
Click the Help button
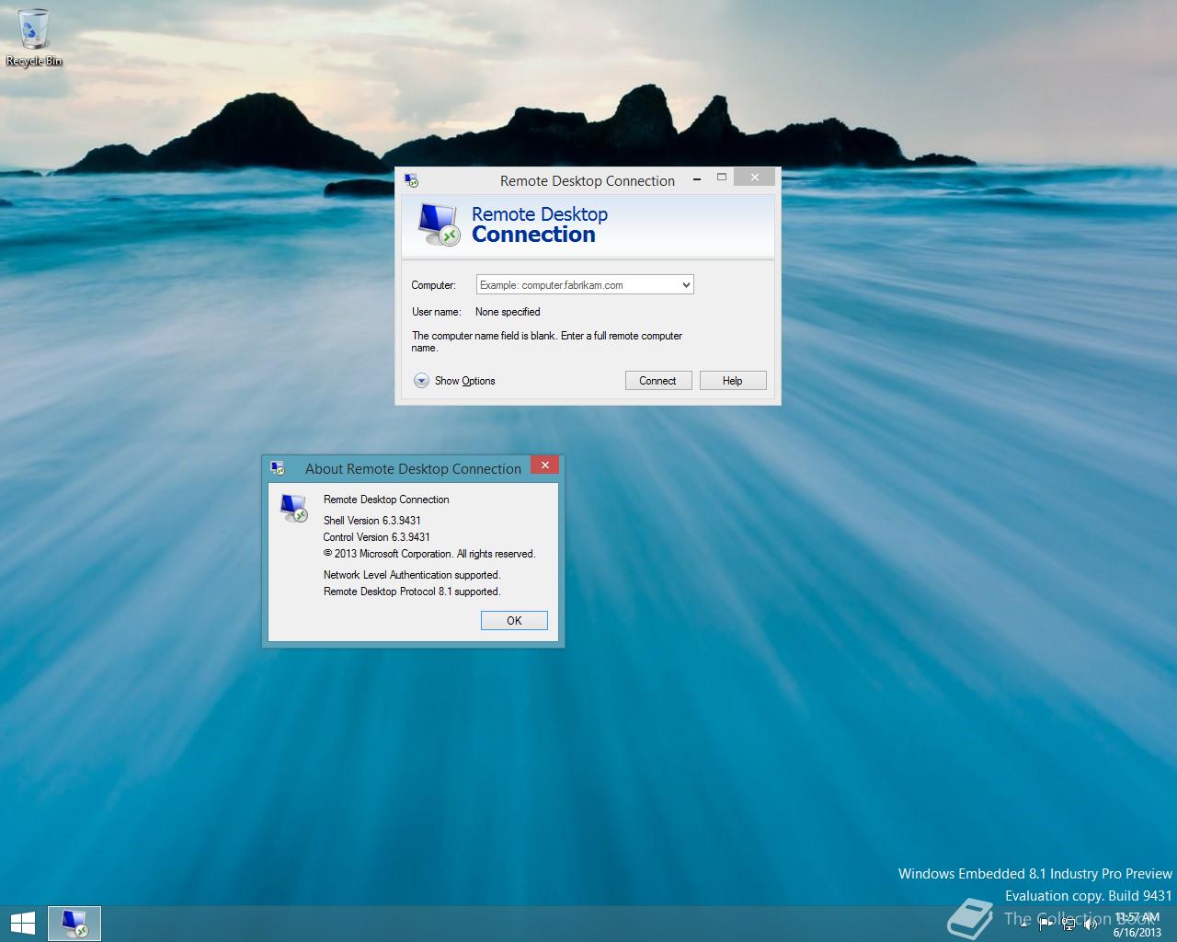coord(732,381)
